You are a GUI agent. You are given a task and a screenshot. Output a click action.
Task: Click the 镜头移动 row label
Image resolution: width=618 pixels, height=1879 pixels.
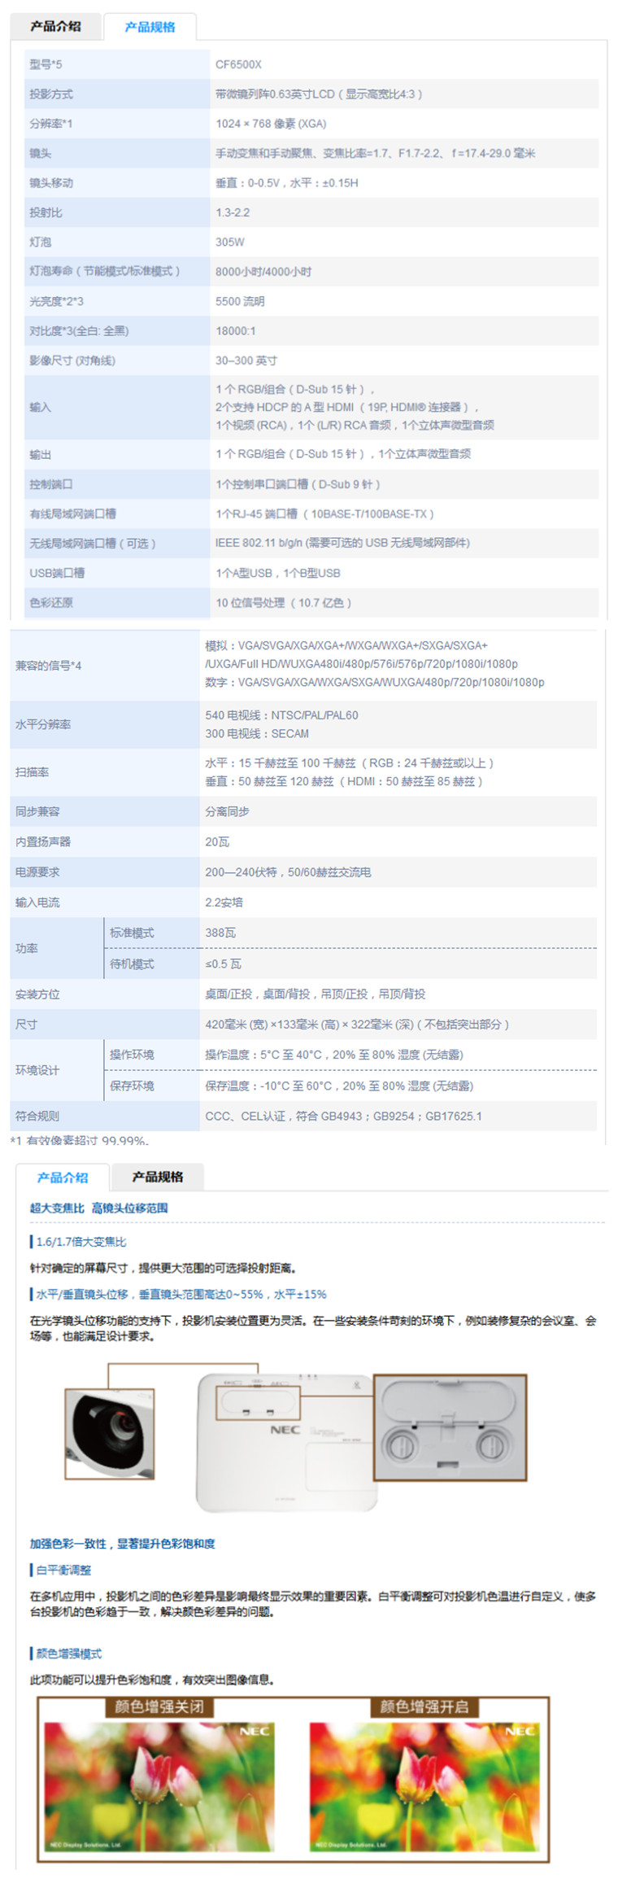[51, 182]
